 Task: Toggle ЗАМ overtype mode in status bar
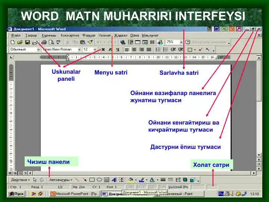(x=162, y=187)
